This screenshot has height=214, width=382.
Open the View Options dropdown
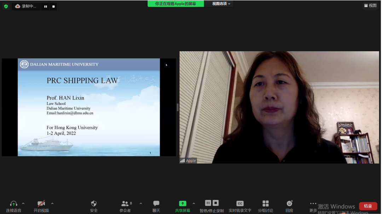click(221, 4)
